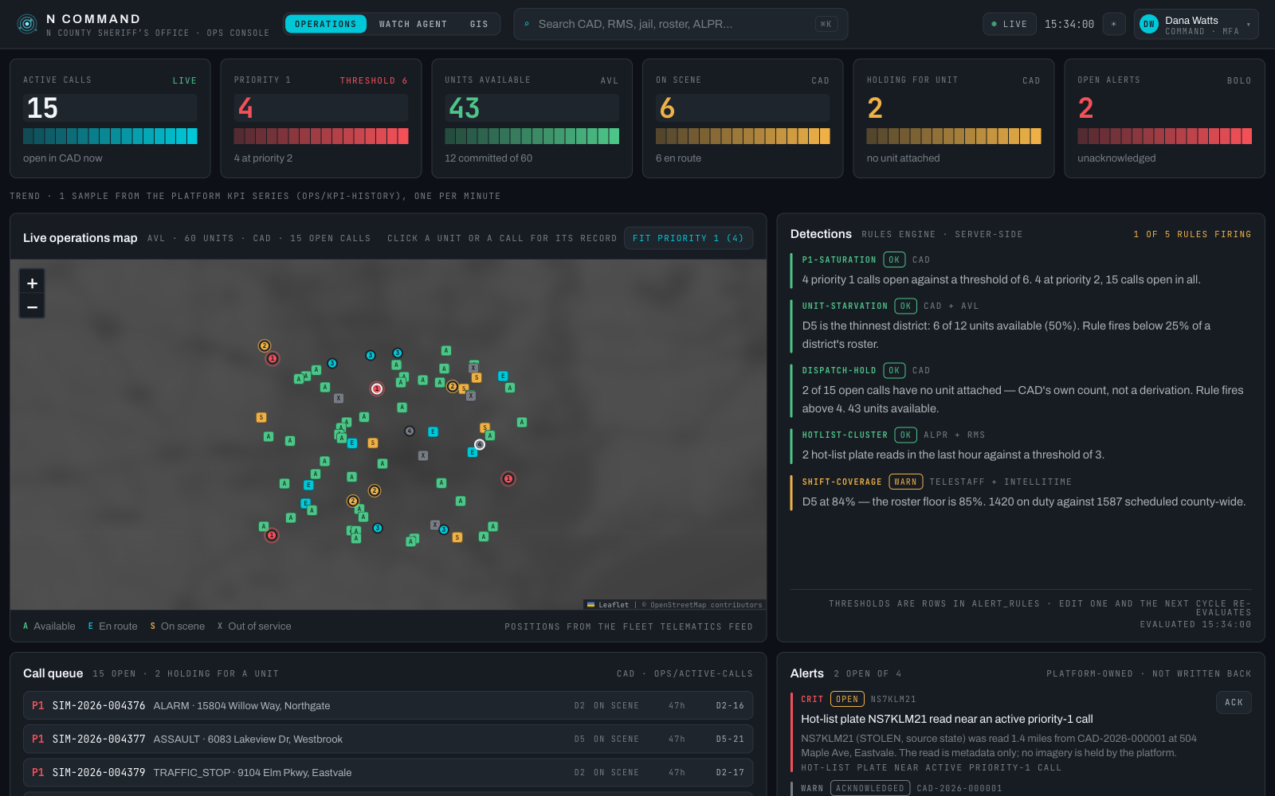Image resolution: width=1275 pixels, height=796 pixels.
Task: Click the DW user avatar
Action: click(1148, 25)
